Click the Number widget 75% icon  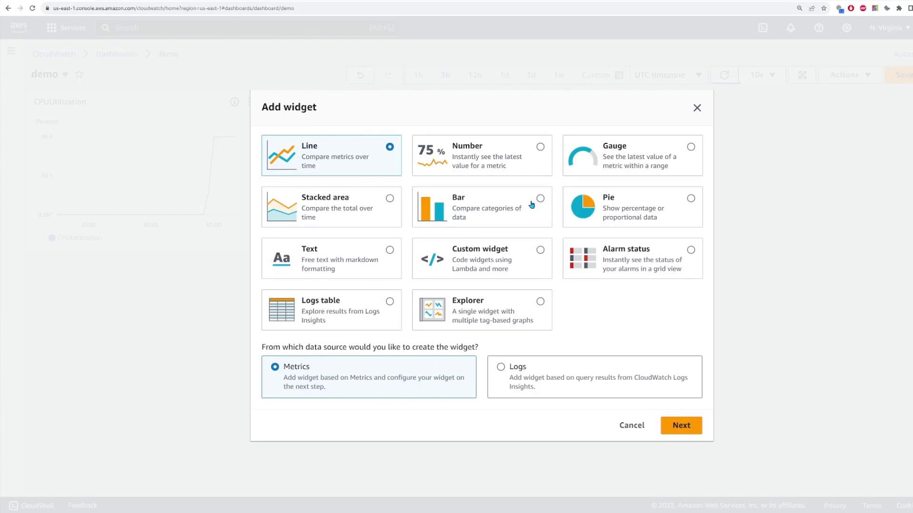[432, 155]
